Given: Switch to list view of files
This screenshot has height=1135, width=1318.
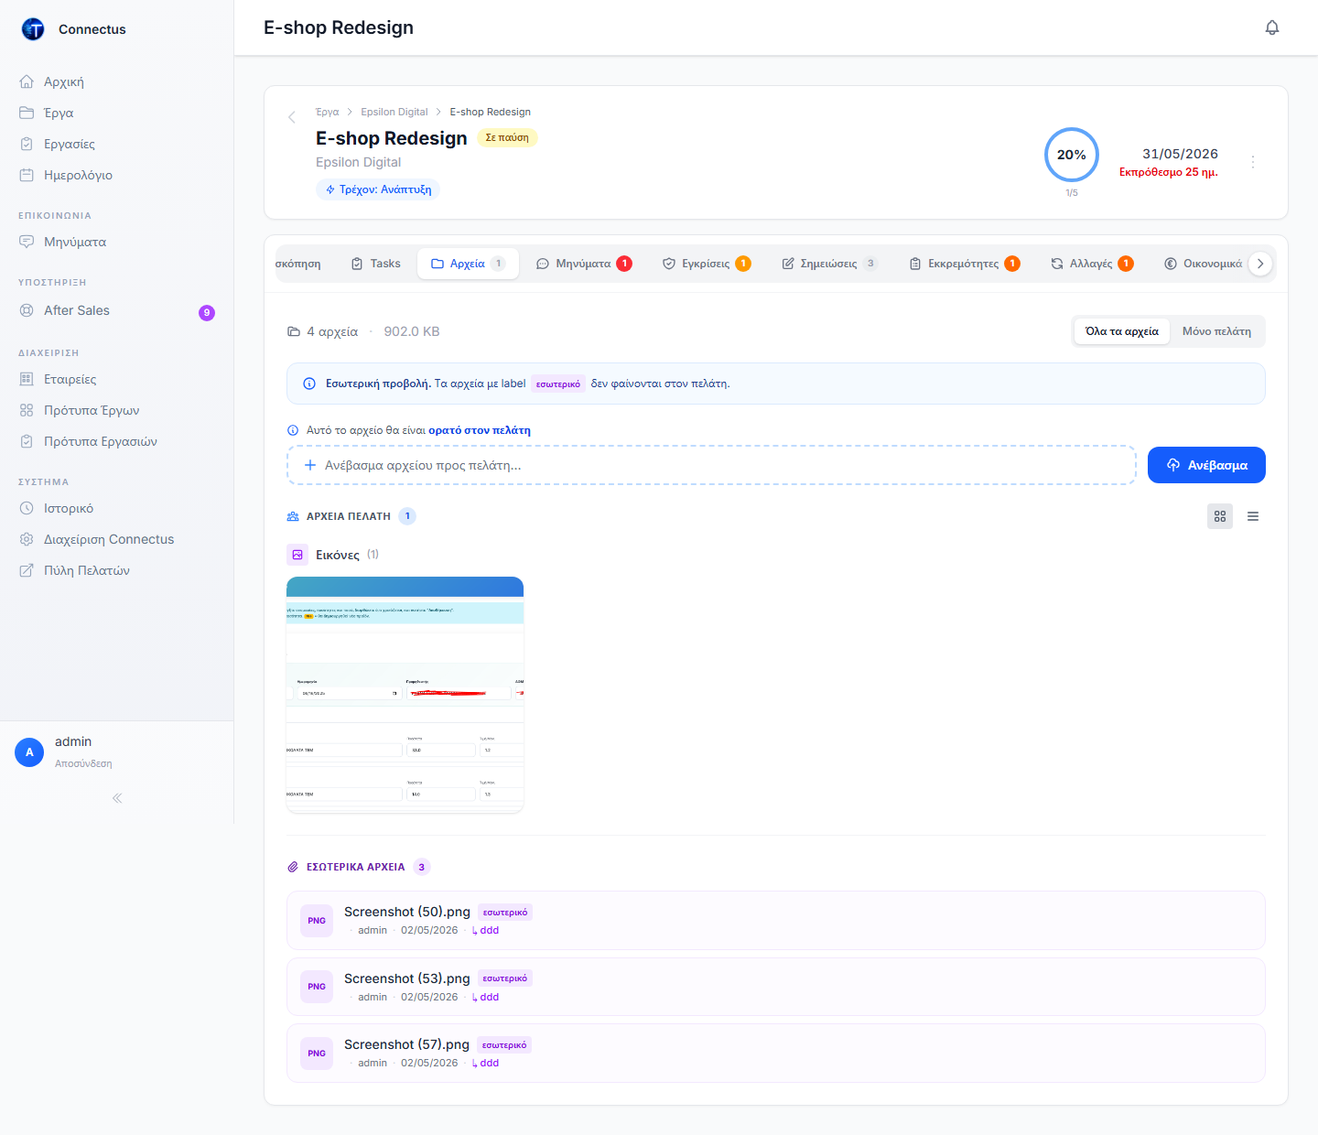Looking at the screenshot, I should pos(1253,516).
